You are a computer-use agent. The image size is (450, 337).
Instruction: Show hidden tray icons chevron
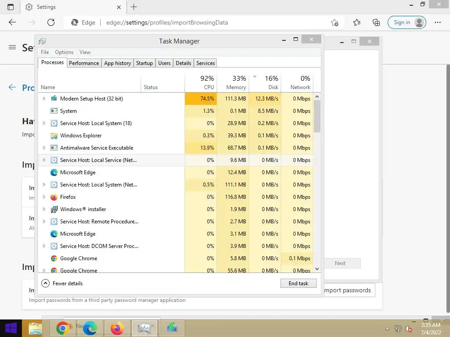pos(387,329)
